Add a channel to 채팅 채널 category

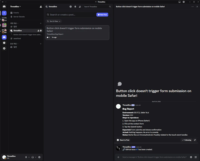[x=41, y=23]
